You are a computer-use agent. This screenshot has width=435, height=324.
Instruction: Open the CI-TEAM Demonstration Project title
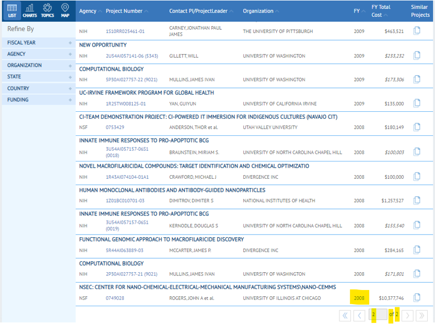(208, 117)
